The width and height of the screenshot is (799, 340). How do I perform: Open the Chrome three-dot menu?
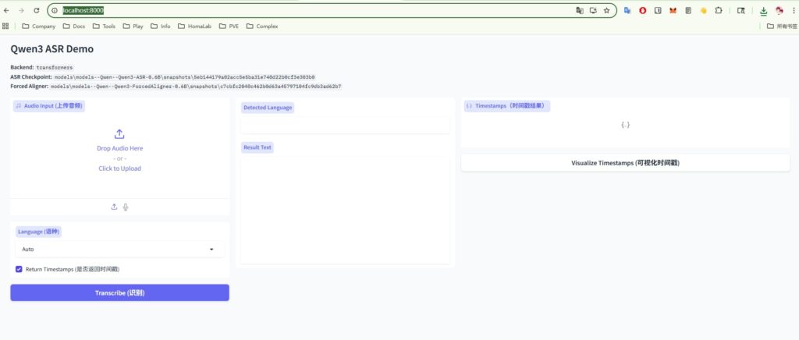pyautogui.click(x=792, y=11)
